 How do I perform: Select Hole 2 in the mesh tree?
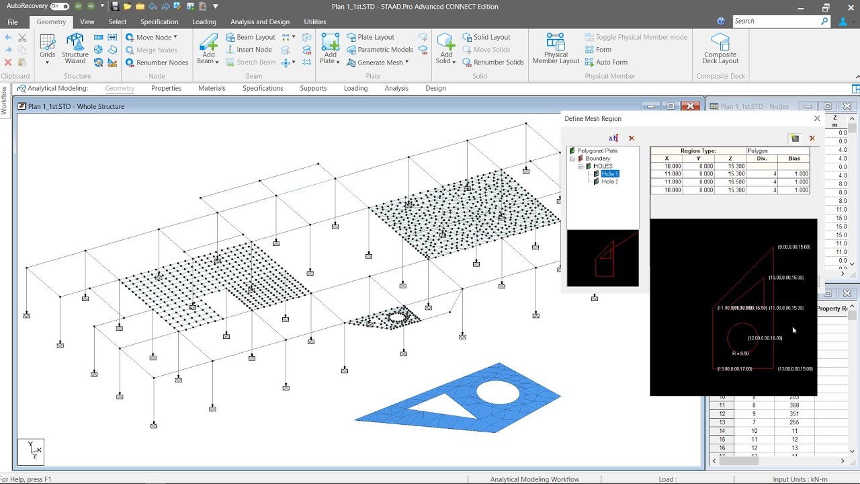pos(610,182)
